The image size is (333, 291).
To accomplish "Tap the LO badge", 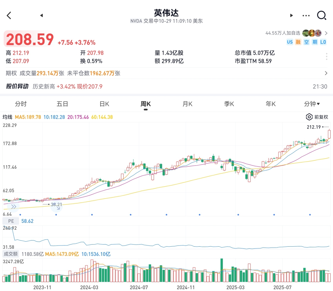I will point(323,42).
